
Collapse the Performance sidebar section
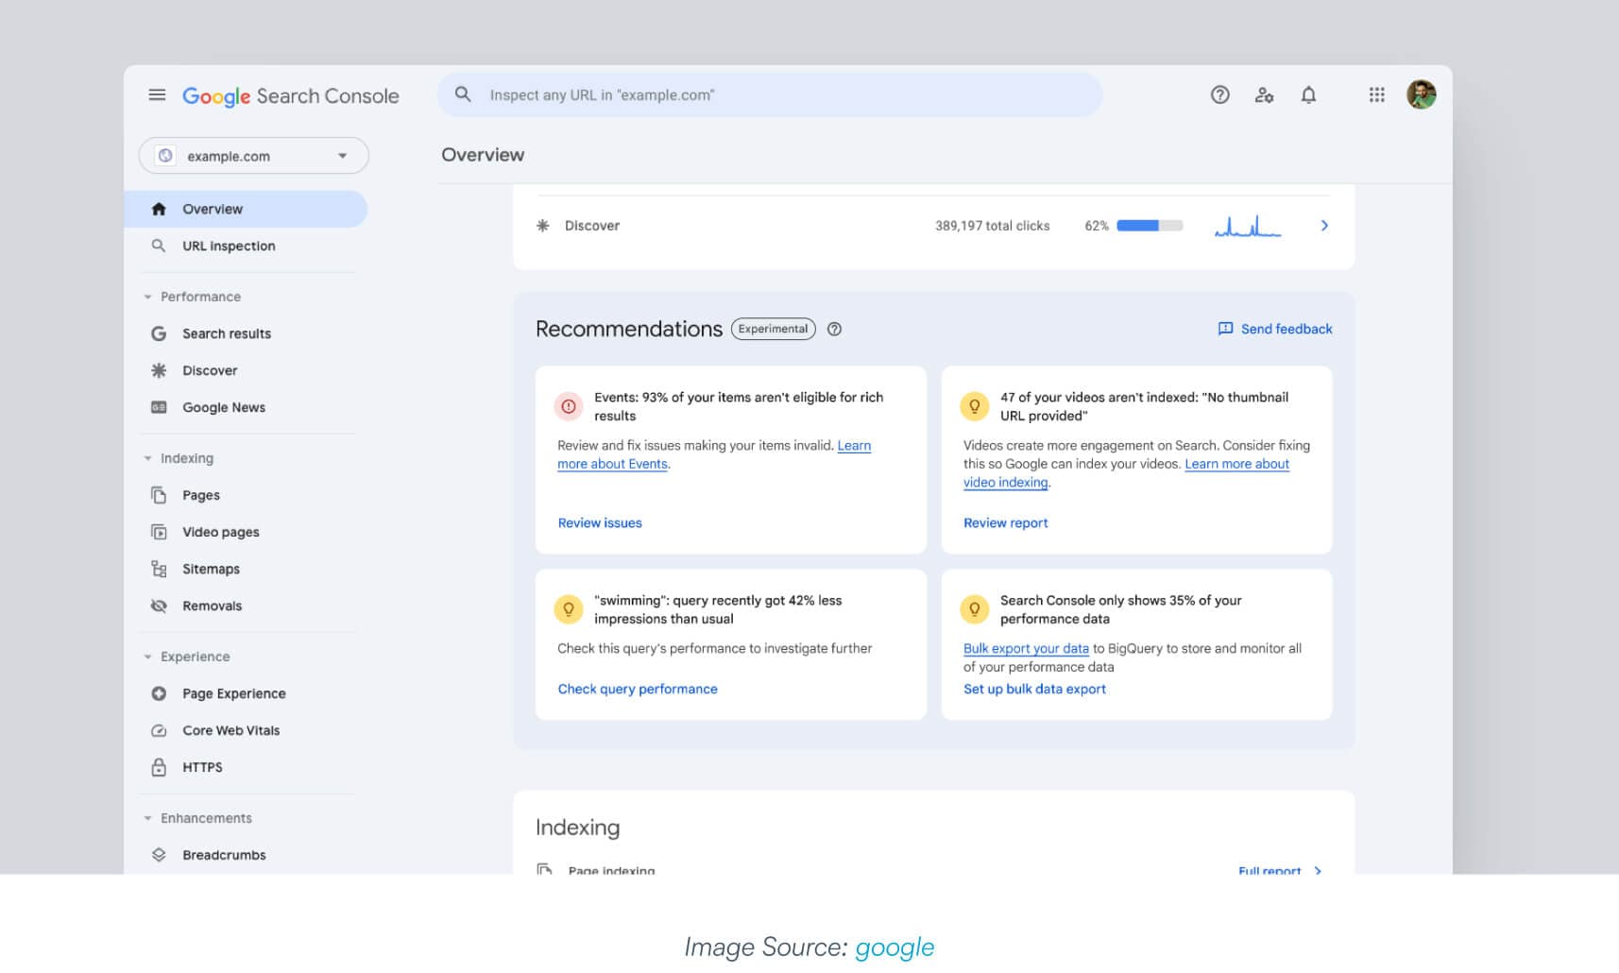point(147,297)
